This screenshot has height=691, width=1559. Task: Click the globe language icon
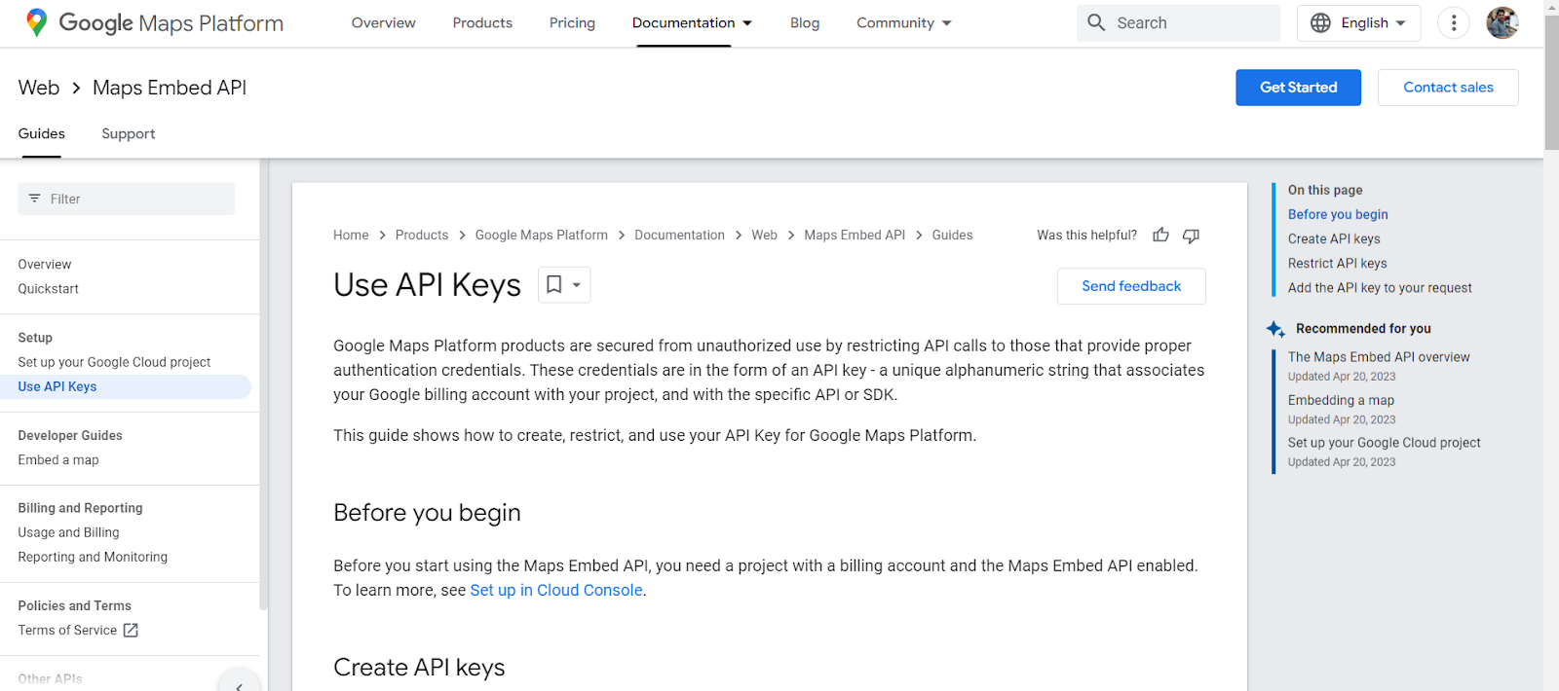click(1320, 22)
